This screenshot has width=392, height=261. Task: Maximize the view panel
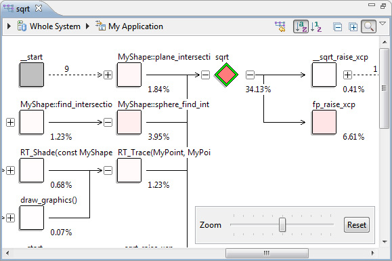[x=383, y=6]
